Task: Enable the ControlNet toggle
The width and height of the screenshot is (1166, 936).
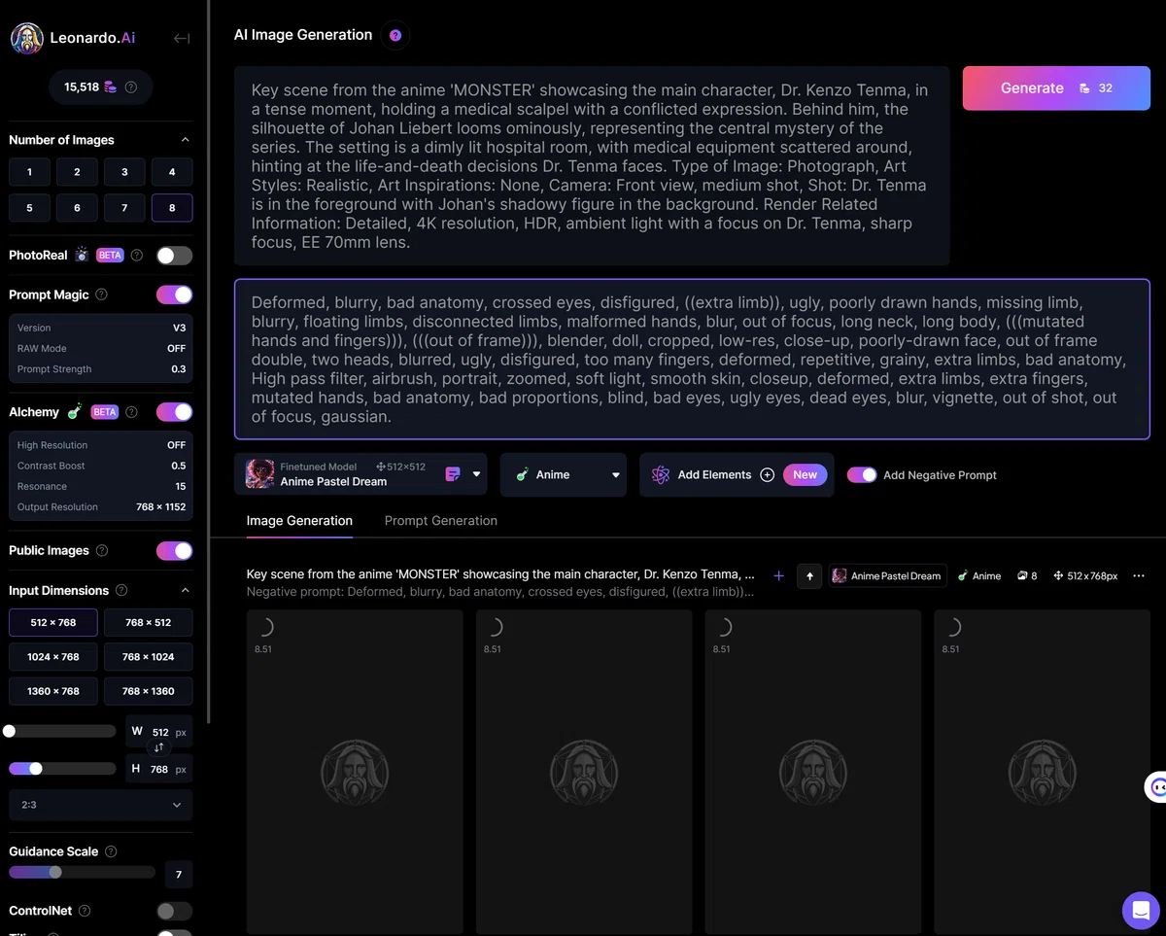Action: coord(175,911)
